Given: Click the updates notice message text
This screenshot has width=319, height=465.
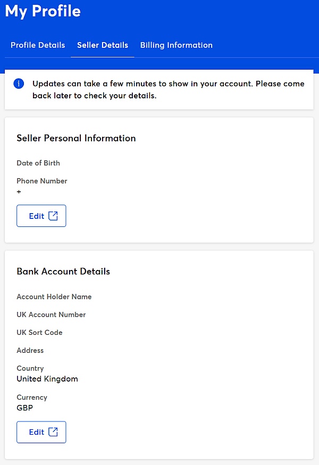Looking at the screenshot, I should [168, 90].
